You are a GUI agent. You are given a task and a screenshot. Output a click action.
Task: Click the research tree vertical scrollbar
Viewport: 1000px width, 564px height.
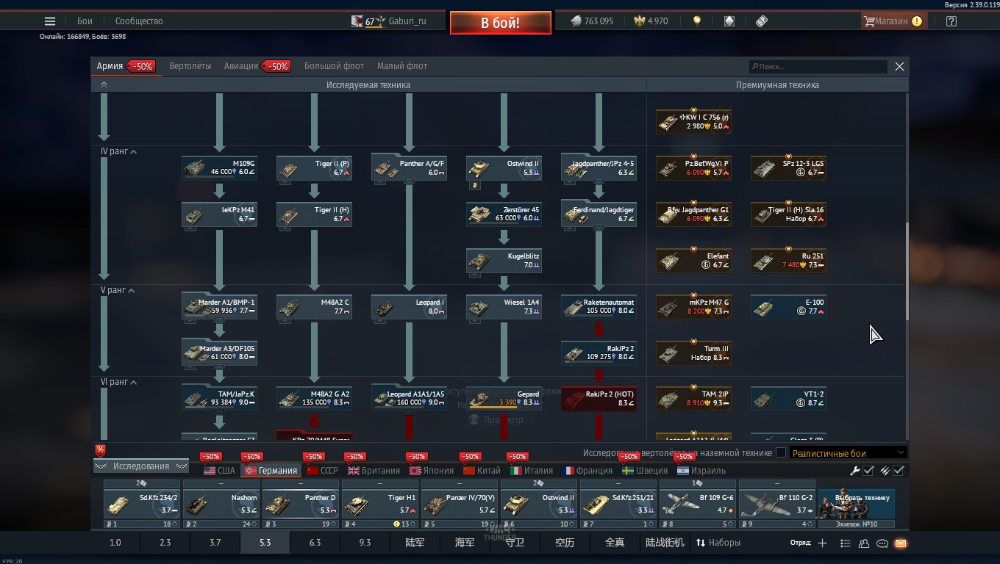[907, 272]
